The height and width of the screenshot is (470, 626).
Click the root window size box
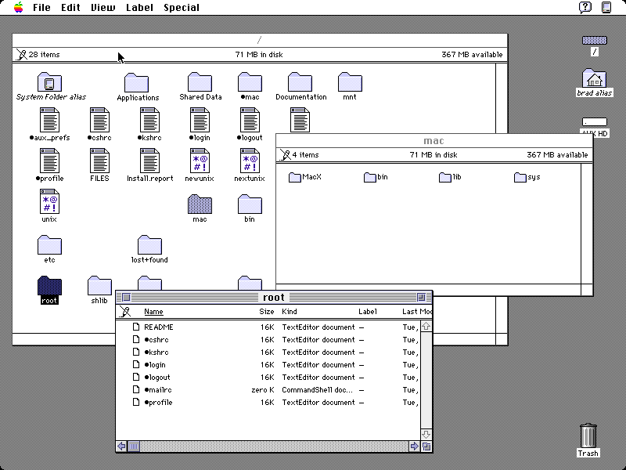pos(426,446)
